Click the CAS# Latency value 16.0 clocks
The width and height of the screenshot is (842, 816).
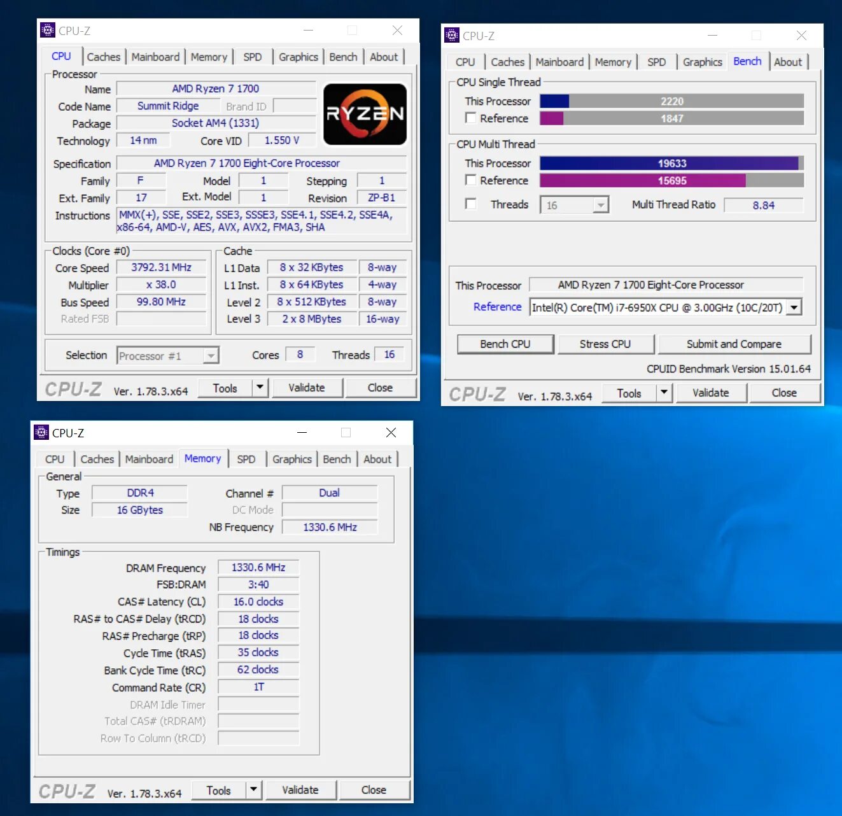(x=258, y=601)
